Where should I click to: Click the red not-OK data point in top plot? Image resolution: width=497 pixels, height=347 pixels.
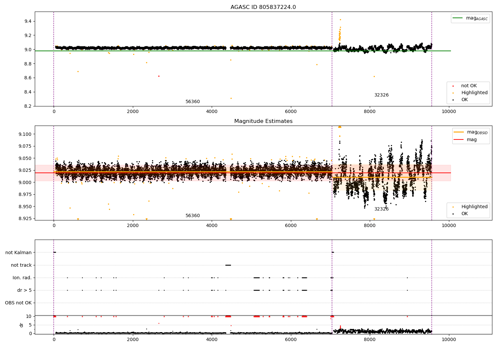pyautogui.click(x=159, y=76)
